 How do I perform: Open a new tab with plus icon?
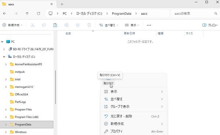(62, 4)
